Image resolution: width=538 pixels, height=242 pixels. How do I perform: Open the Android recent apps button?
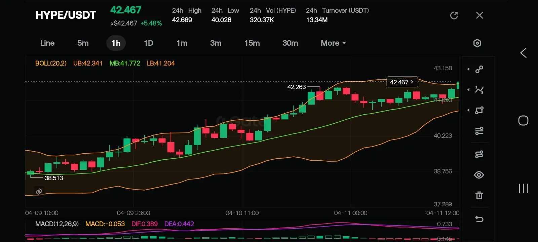(523, 188)
